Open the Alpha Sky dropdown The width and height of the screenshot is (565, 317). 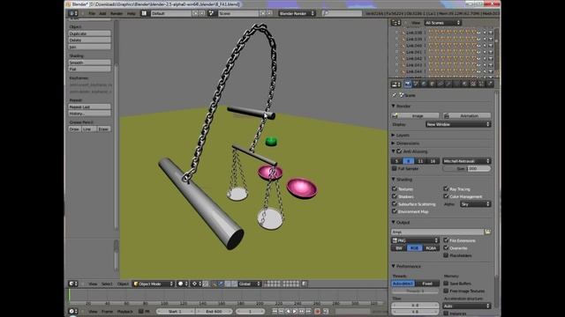[475, 203]
